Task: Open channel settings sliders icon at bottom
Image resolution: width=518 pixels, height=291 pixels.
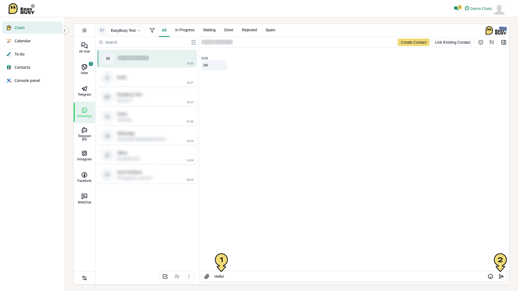Action: click(x=84, y=278)
